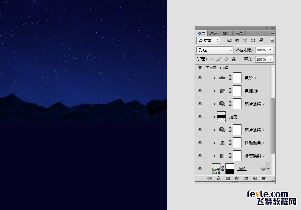Switch to the 图层 tab
The height and width of the screenshot is (210, 301).
click(x=201, y=33)
